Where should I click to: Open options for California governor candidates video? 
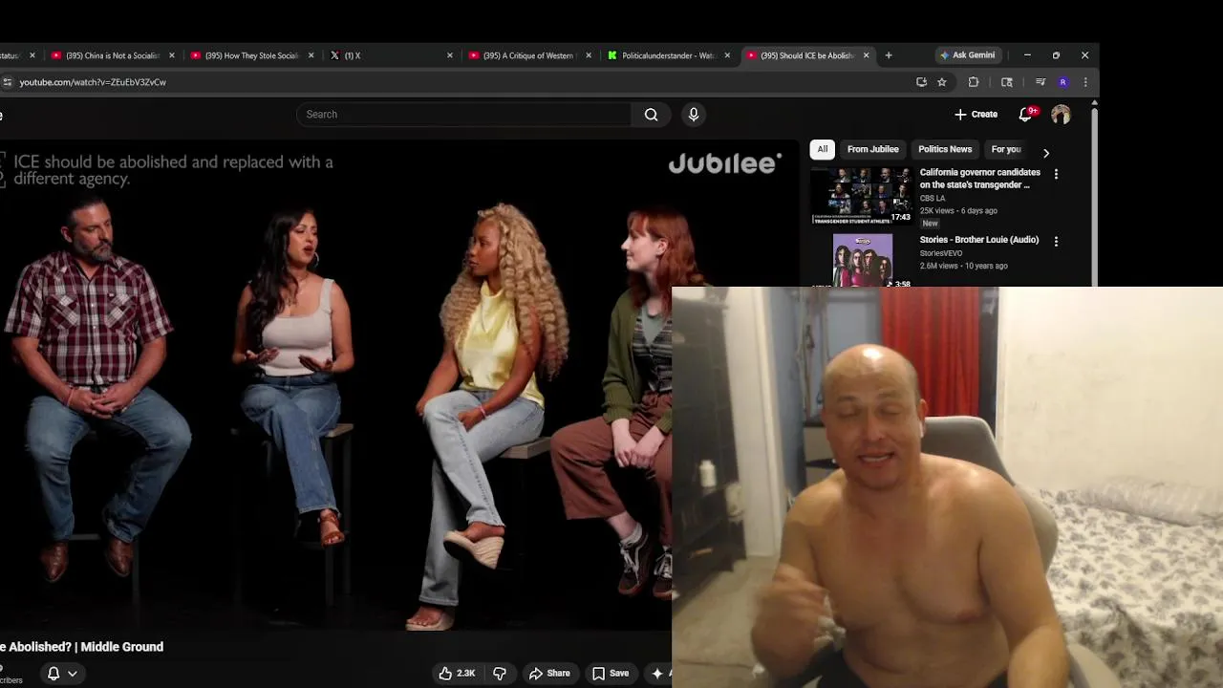pyautogui.click(x=1056, y=174)
